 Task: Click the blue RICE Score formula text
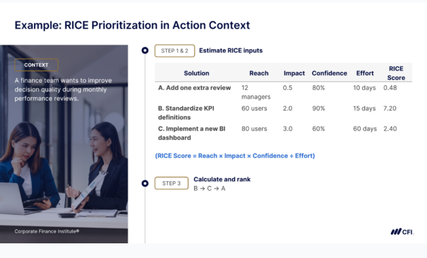[x=235, y=156]
